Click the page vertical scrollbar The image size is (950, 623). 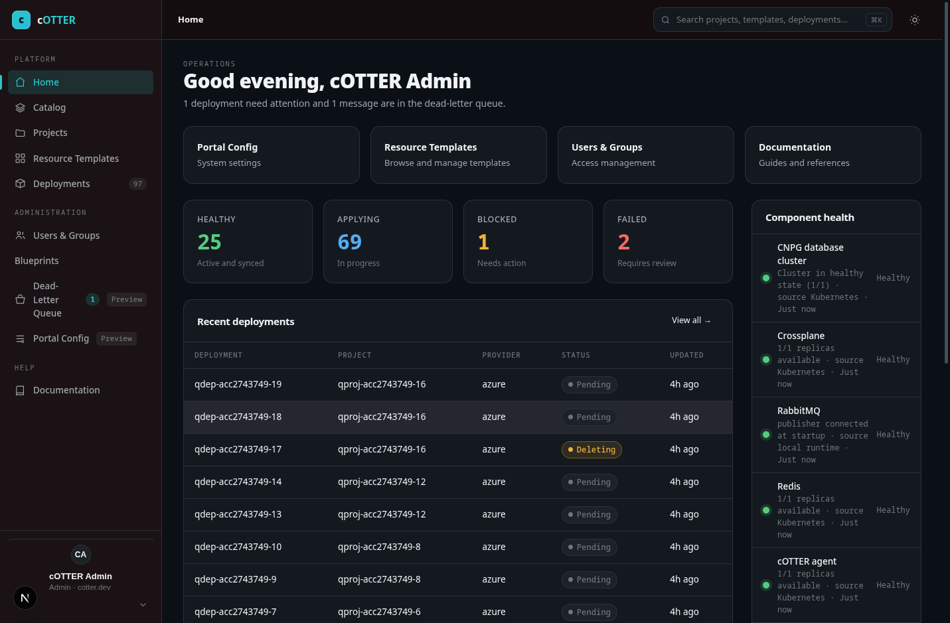(x=947, y=182)
